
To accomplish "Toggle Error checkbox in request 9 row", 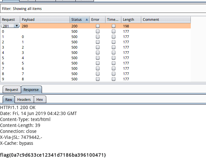I will [x=98, y=79].
